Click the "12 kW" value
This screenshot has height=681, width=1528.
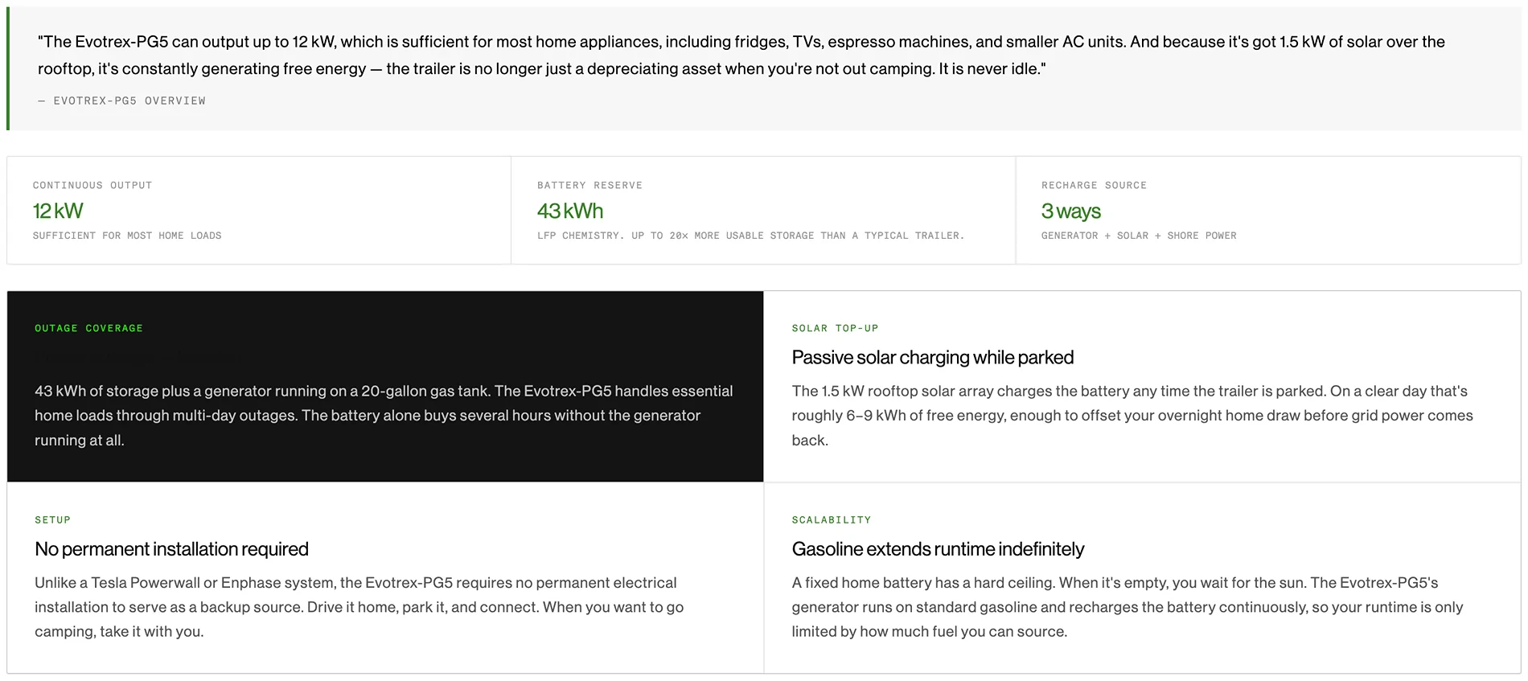point(58,211)
